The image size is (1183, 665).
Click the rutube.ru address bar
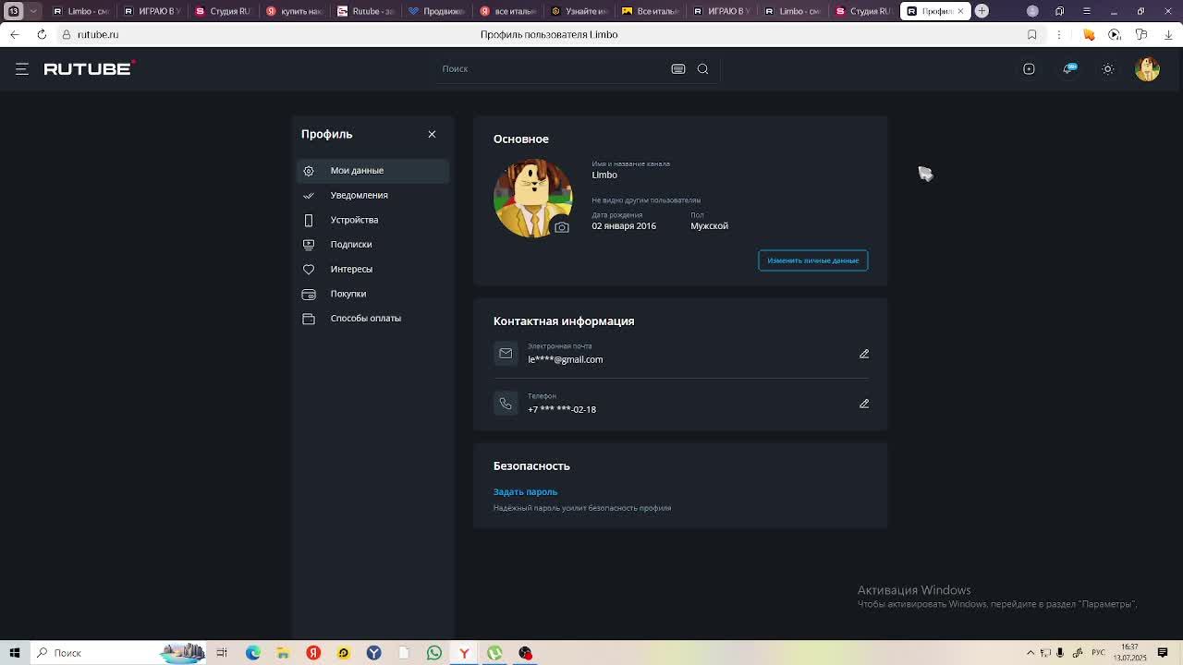pyautogui.click(x=98, y=34)
